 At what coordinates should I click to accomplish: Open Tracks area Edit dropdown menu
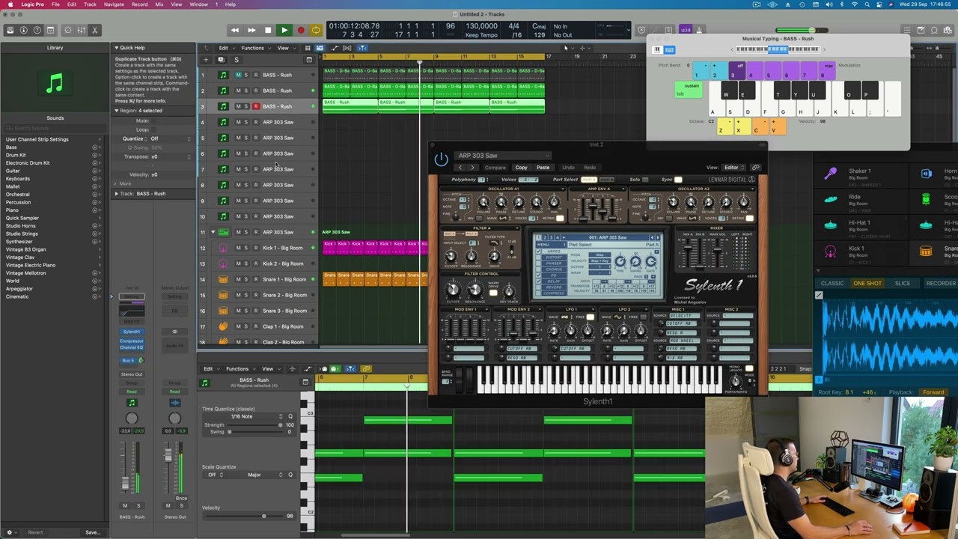click(225, 48)
